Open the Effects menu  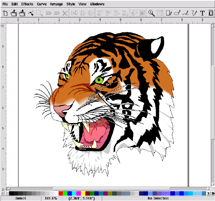(x=27, y=4)
